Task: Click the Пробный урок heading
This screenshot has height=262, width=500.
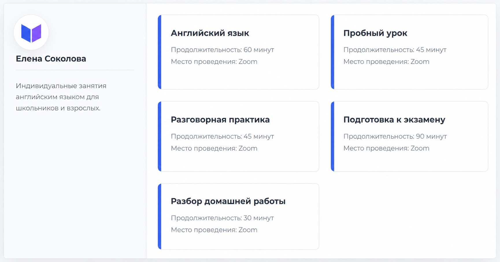Action: point(375,33)
